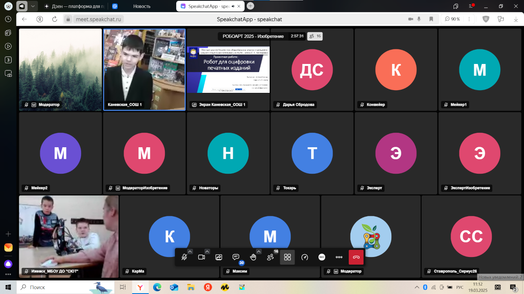Select Экран Каневская_СОШ 1 shared screen tile
The height and width of the screenshot is (294, 524).
point(228,69)
